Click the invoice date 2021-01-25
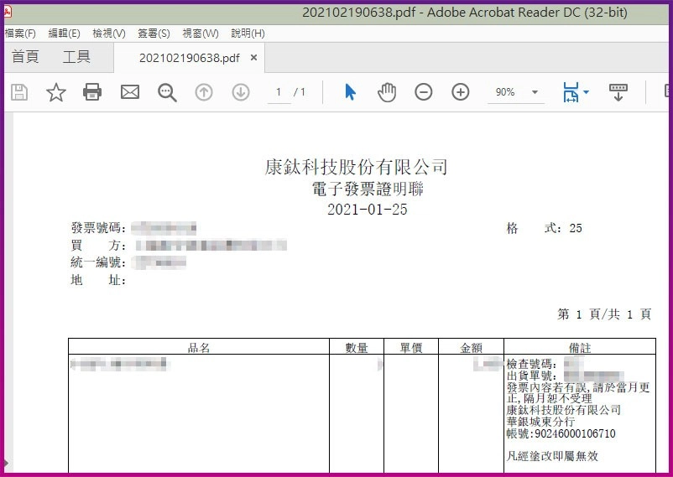The image size is (673, 477). [x=368, y=210]
